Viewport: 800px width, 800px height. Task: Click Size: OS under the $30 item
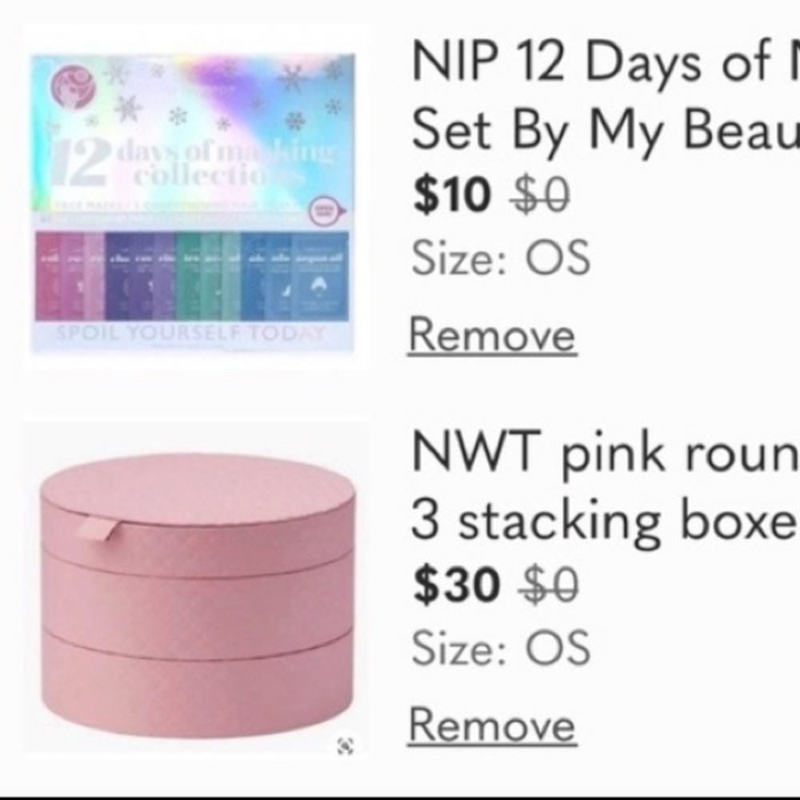[x=501, y=649]
